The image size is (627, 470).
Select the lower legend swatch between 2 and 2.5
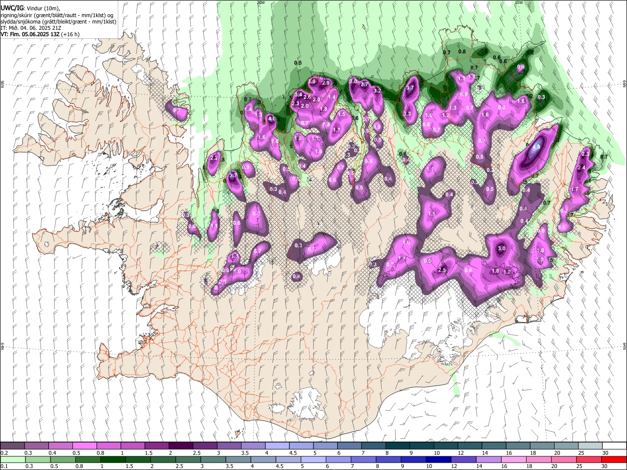click(163, 459)
